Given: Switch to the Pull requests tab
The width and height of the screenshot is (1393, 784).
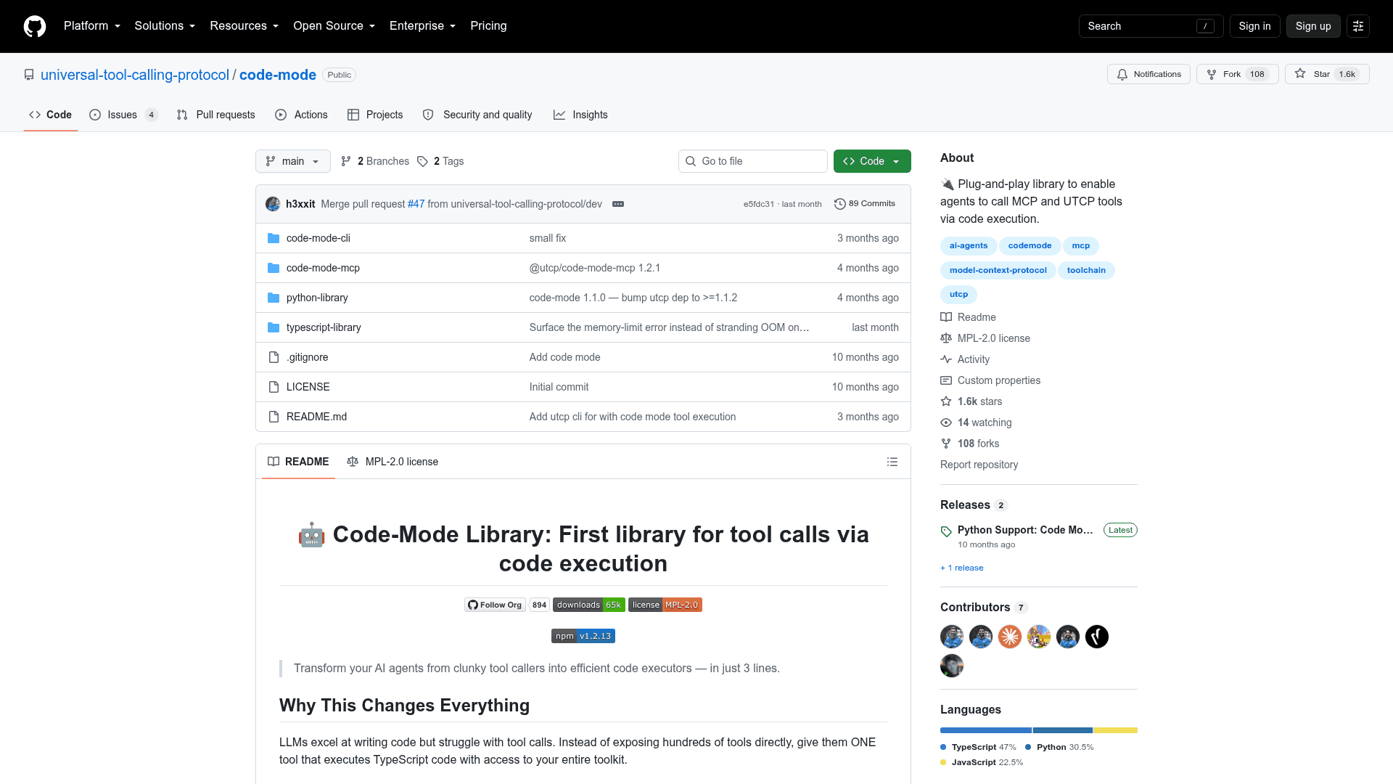Looking at the screenshot, I should pyautogui.click(x=216, y=115).
